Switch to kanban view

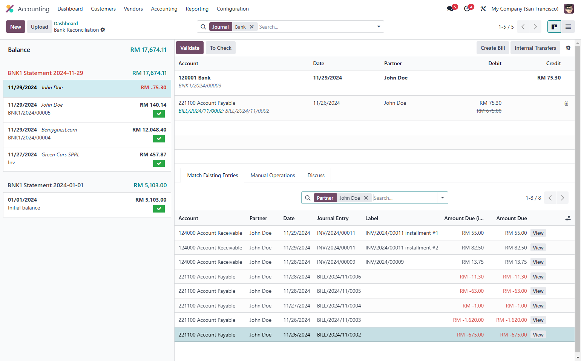tap(554, 27)
